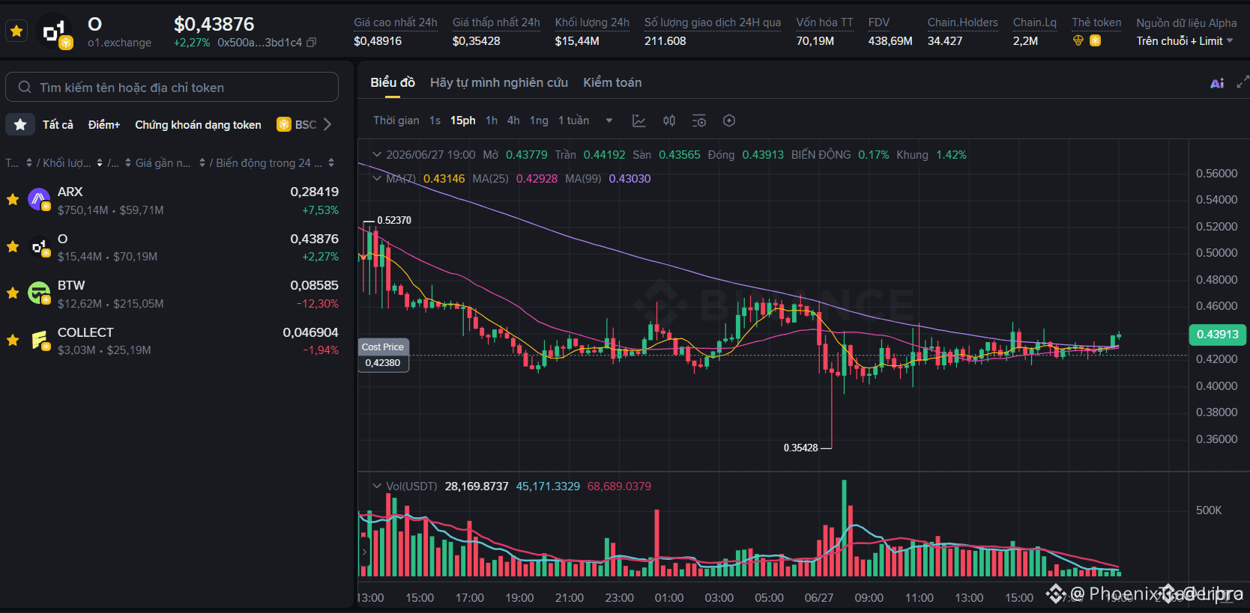The height and width of the screenshot is (613, 1250).
Task: Select the Thời gian line-chart timeframe
Action: point(396,121)
